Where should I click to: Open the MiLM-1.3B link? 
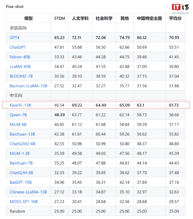click(20, 153)
